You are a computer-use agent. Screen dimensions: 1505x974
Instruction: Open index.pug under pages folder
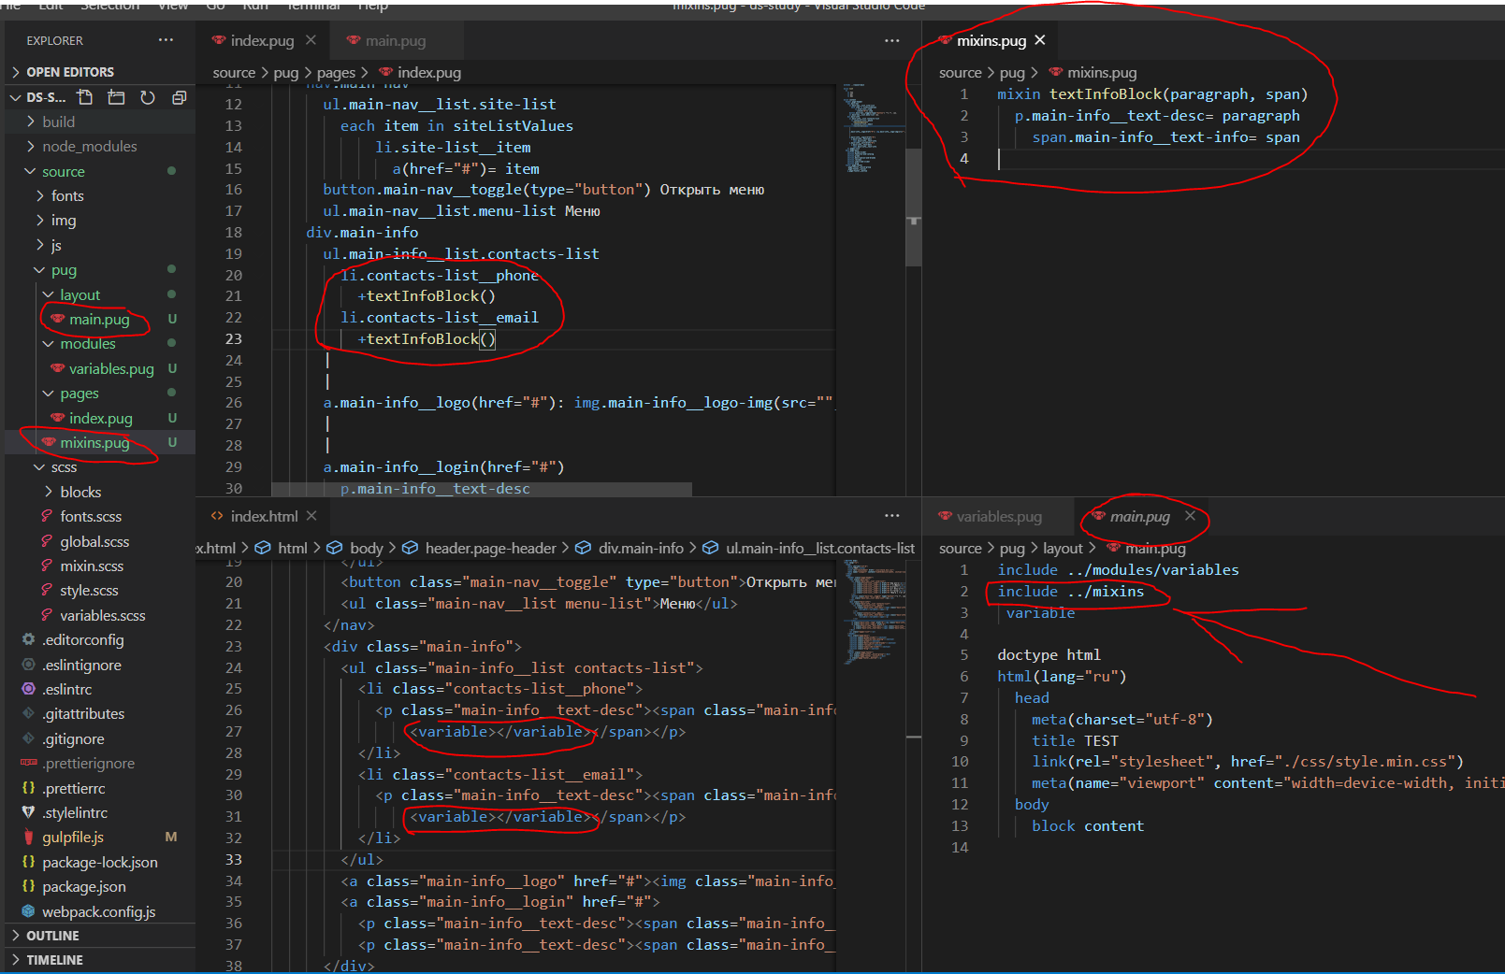100,418
